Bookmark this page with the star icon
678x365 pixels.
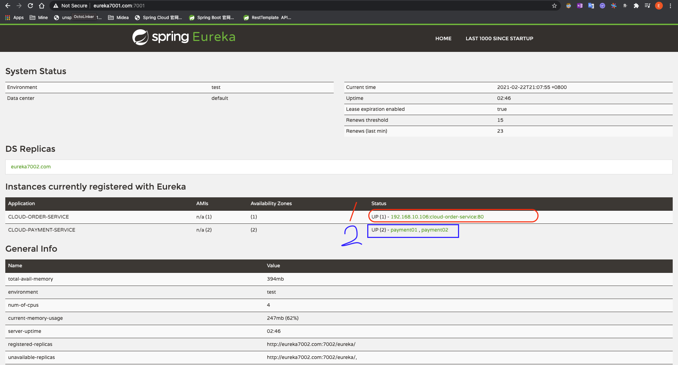pyautogui.click(x=554, y=6)
